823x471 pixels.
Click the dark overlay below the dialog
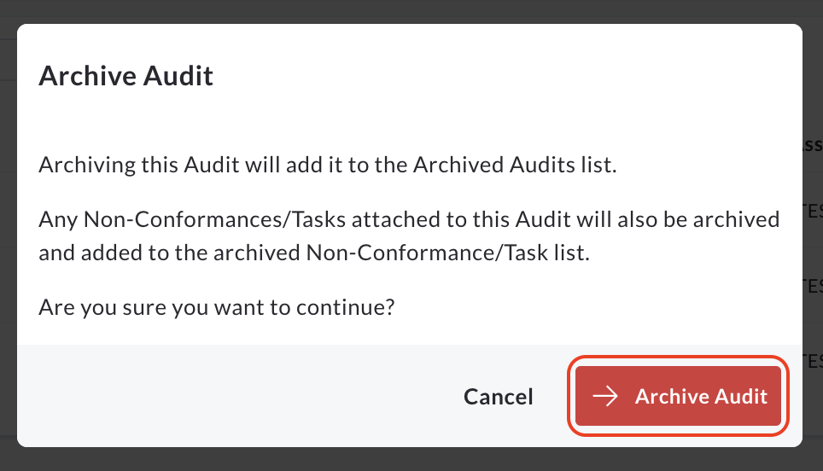tap(411, 459)
